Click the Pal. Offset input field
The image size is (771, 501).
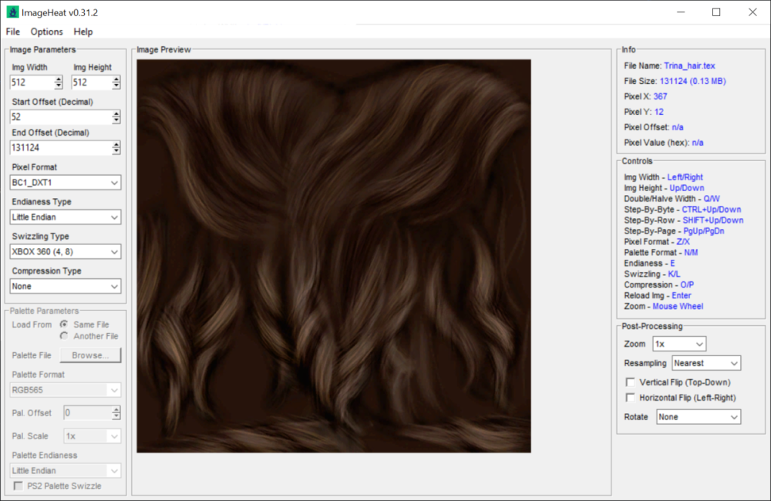click(88, 412)
